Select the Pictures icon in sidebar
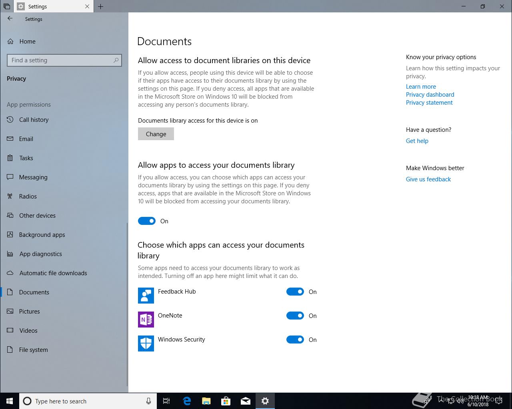Viewport: 512px width, 409px height. point(10,311)
